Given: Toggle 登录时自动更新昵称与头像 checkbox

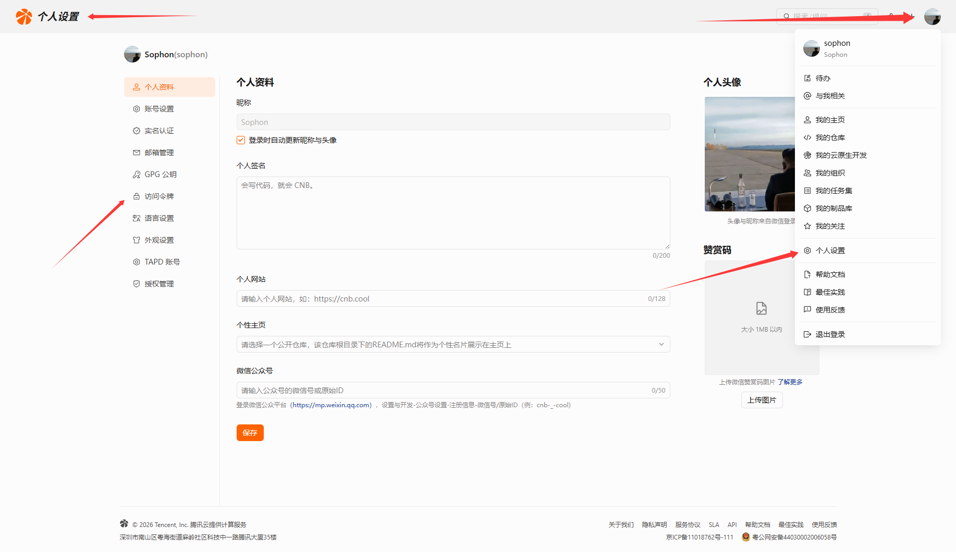Looking at the screenshot, I should coord(241,140).
